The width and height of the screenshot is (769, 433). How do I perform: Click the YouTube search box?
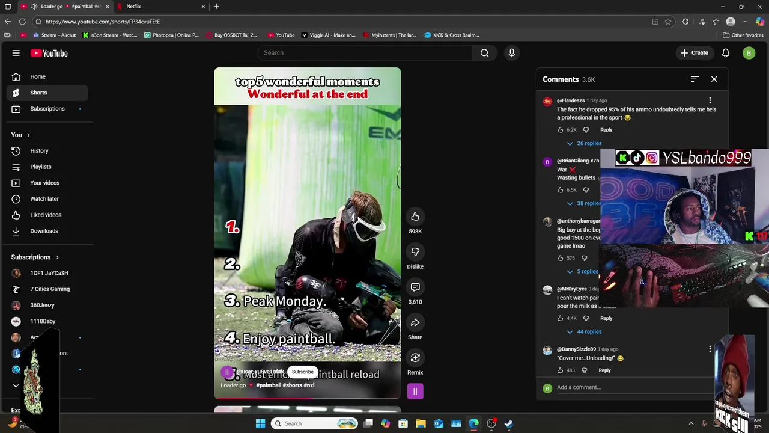click(365, 53)
